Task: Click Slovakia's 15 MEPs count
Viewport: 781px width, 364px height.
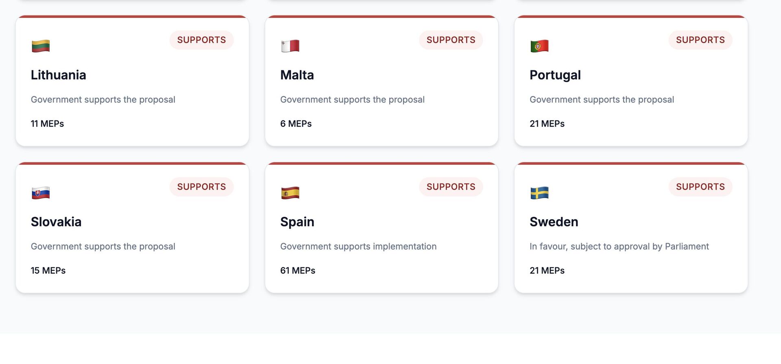Action: 48,270
